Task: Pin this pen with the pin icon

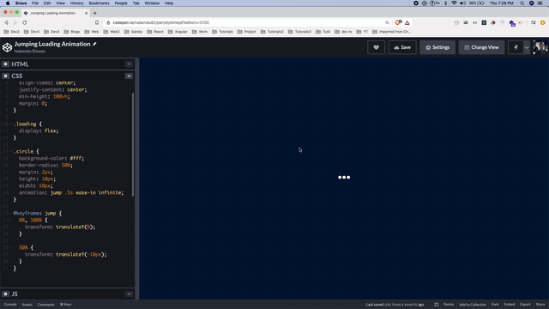Action: pos(516,47)
